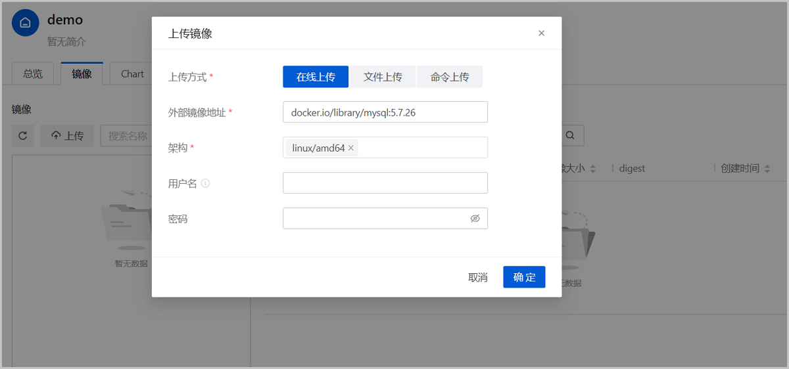This screenshot has width=789, height=369.
Task: Open the 架构 architecture dropdown
Action: coord(421,148)
